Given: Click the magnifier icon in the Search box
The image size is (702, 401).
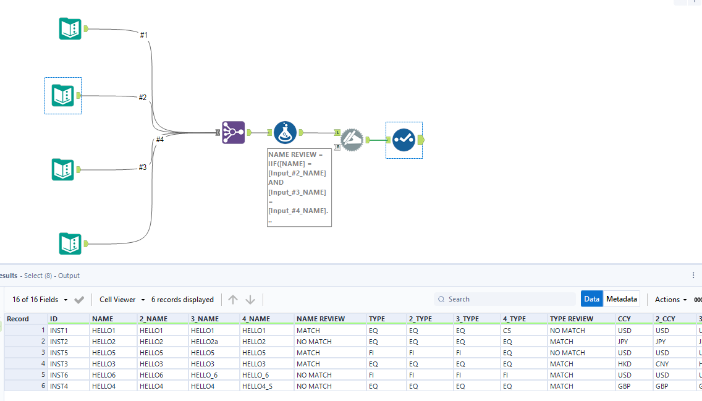Looking at the screenshot, I should (441, 298).
